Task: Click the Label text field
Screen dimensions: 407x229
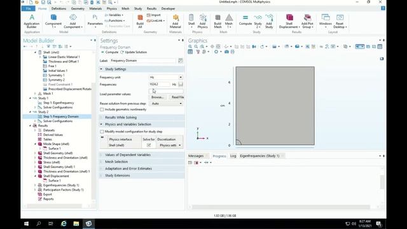Action: 142,60
